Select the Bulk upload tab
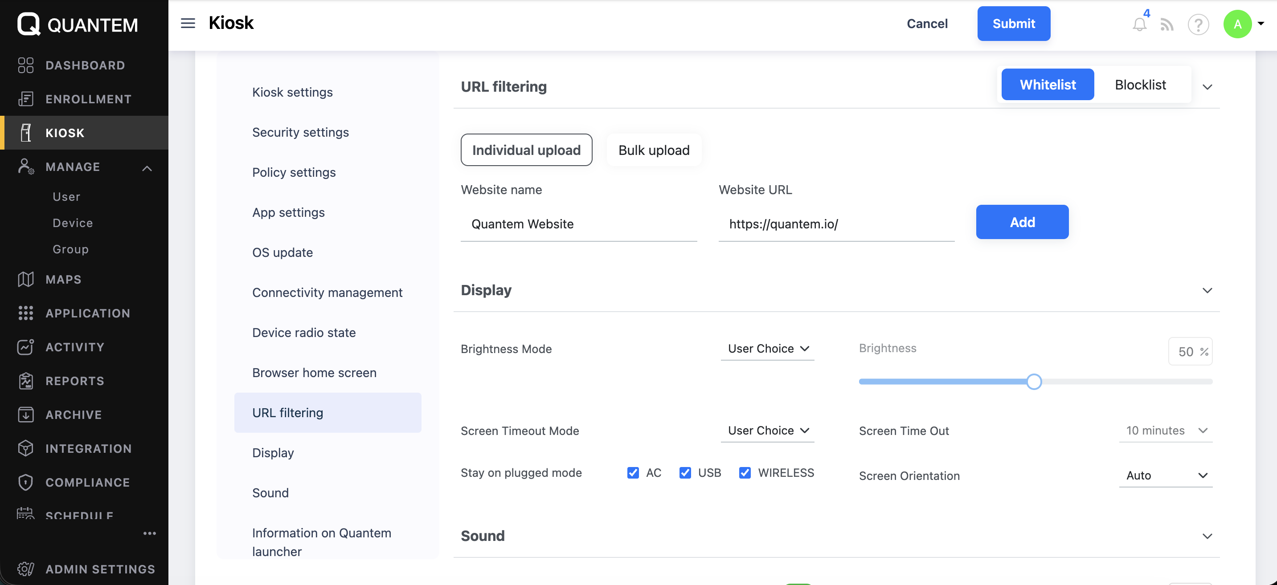1277x585 pixels. (x=654, y=150)
